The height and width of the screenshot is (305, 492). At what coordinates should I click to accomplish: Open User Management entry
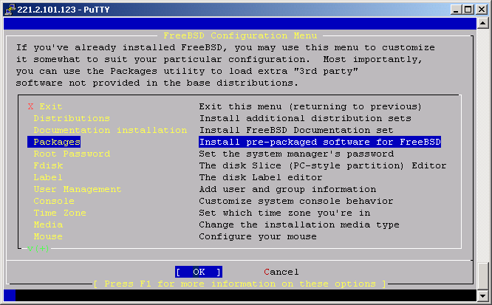click(x=77, y=190)
